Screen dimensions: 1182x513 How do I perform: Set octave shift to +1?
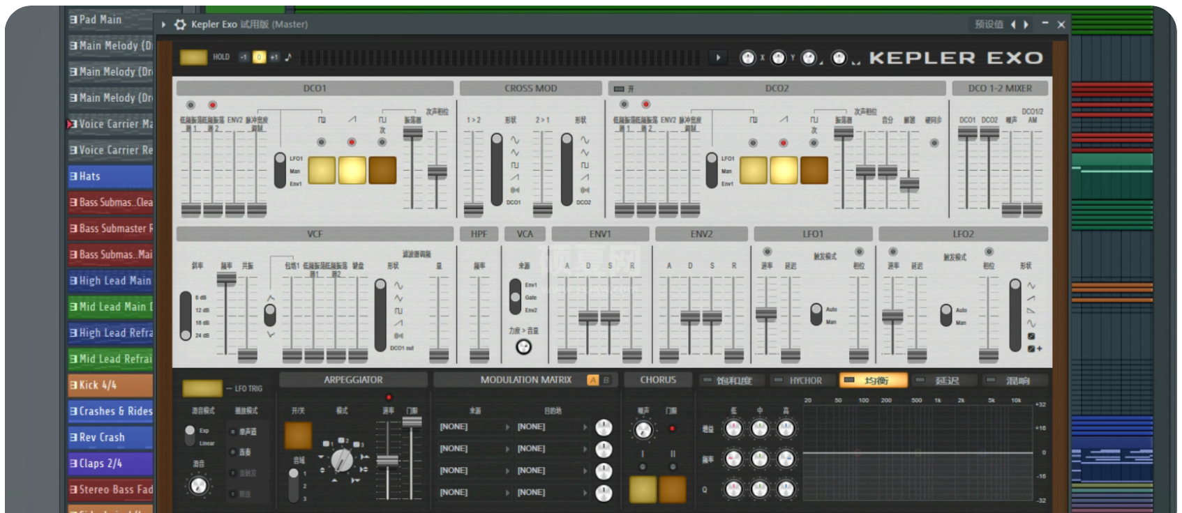coord(274,57)
